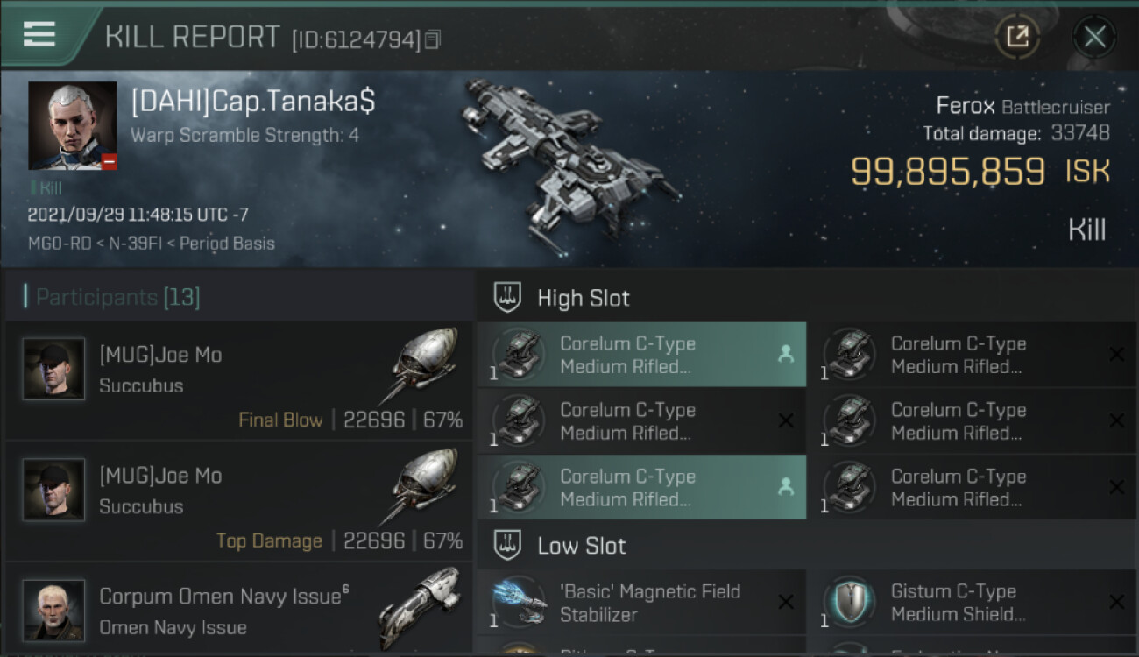Expand the Participants [13] header
The width and height of the screenshot is (1139, 657).
pos(112,297)
